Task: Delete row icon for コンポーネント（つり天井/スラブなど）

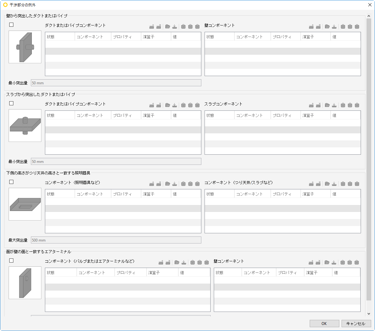Action: [318, 184]
